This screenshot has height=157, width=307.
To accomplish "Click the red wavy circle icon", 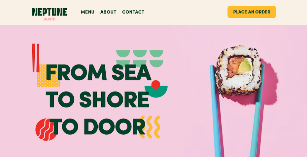I will (46, 129).
